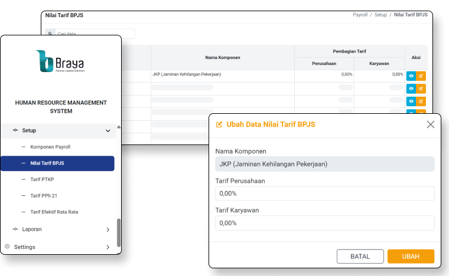This screenshot has height=276, width=449.
Task: Click the eye icon in the second table row
Action: coord(411,88)
